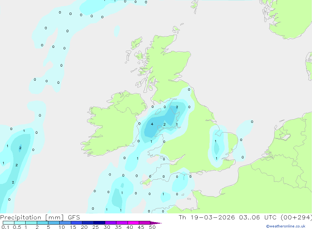
Task: Click the 'Precipitation' title word
Action: [x=21, y=217]
